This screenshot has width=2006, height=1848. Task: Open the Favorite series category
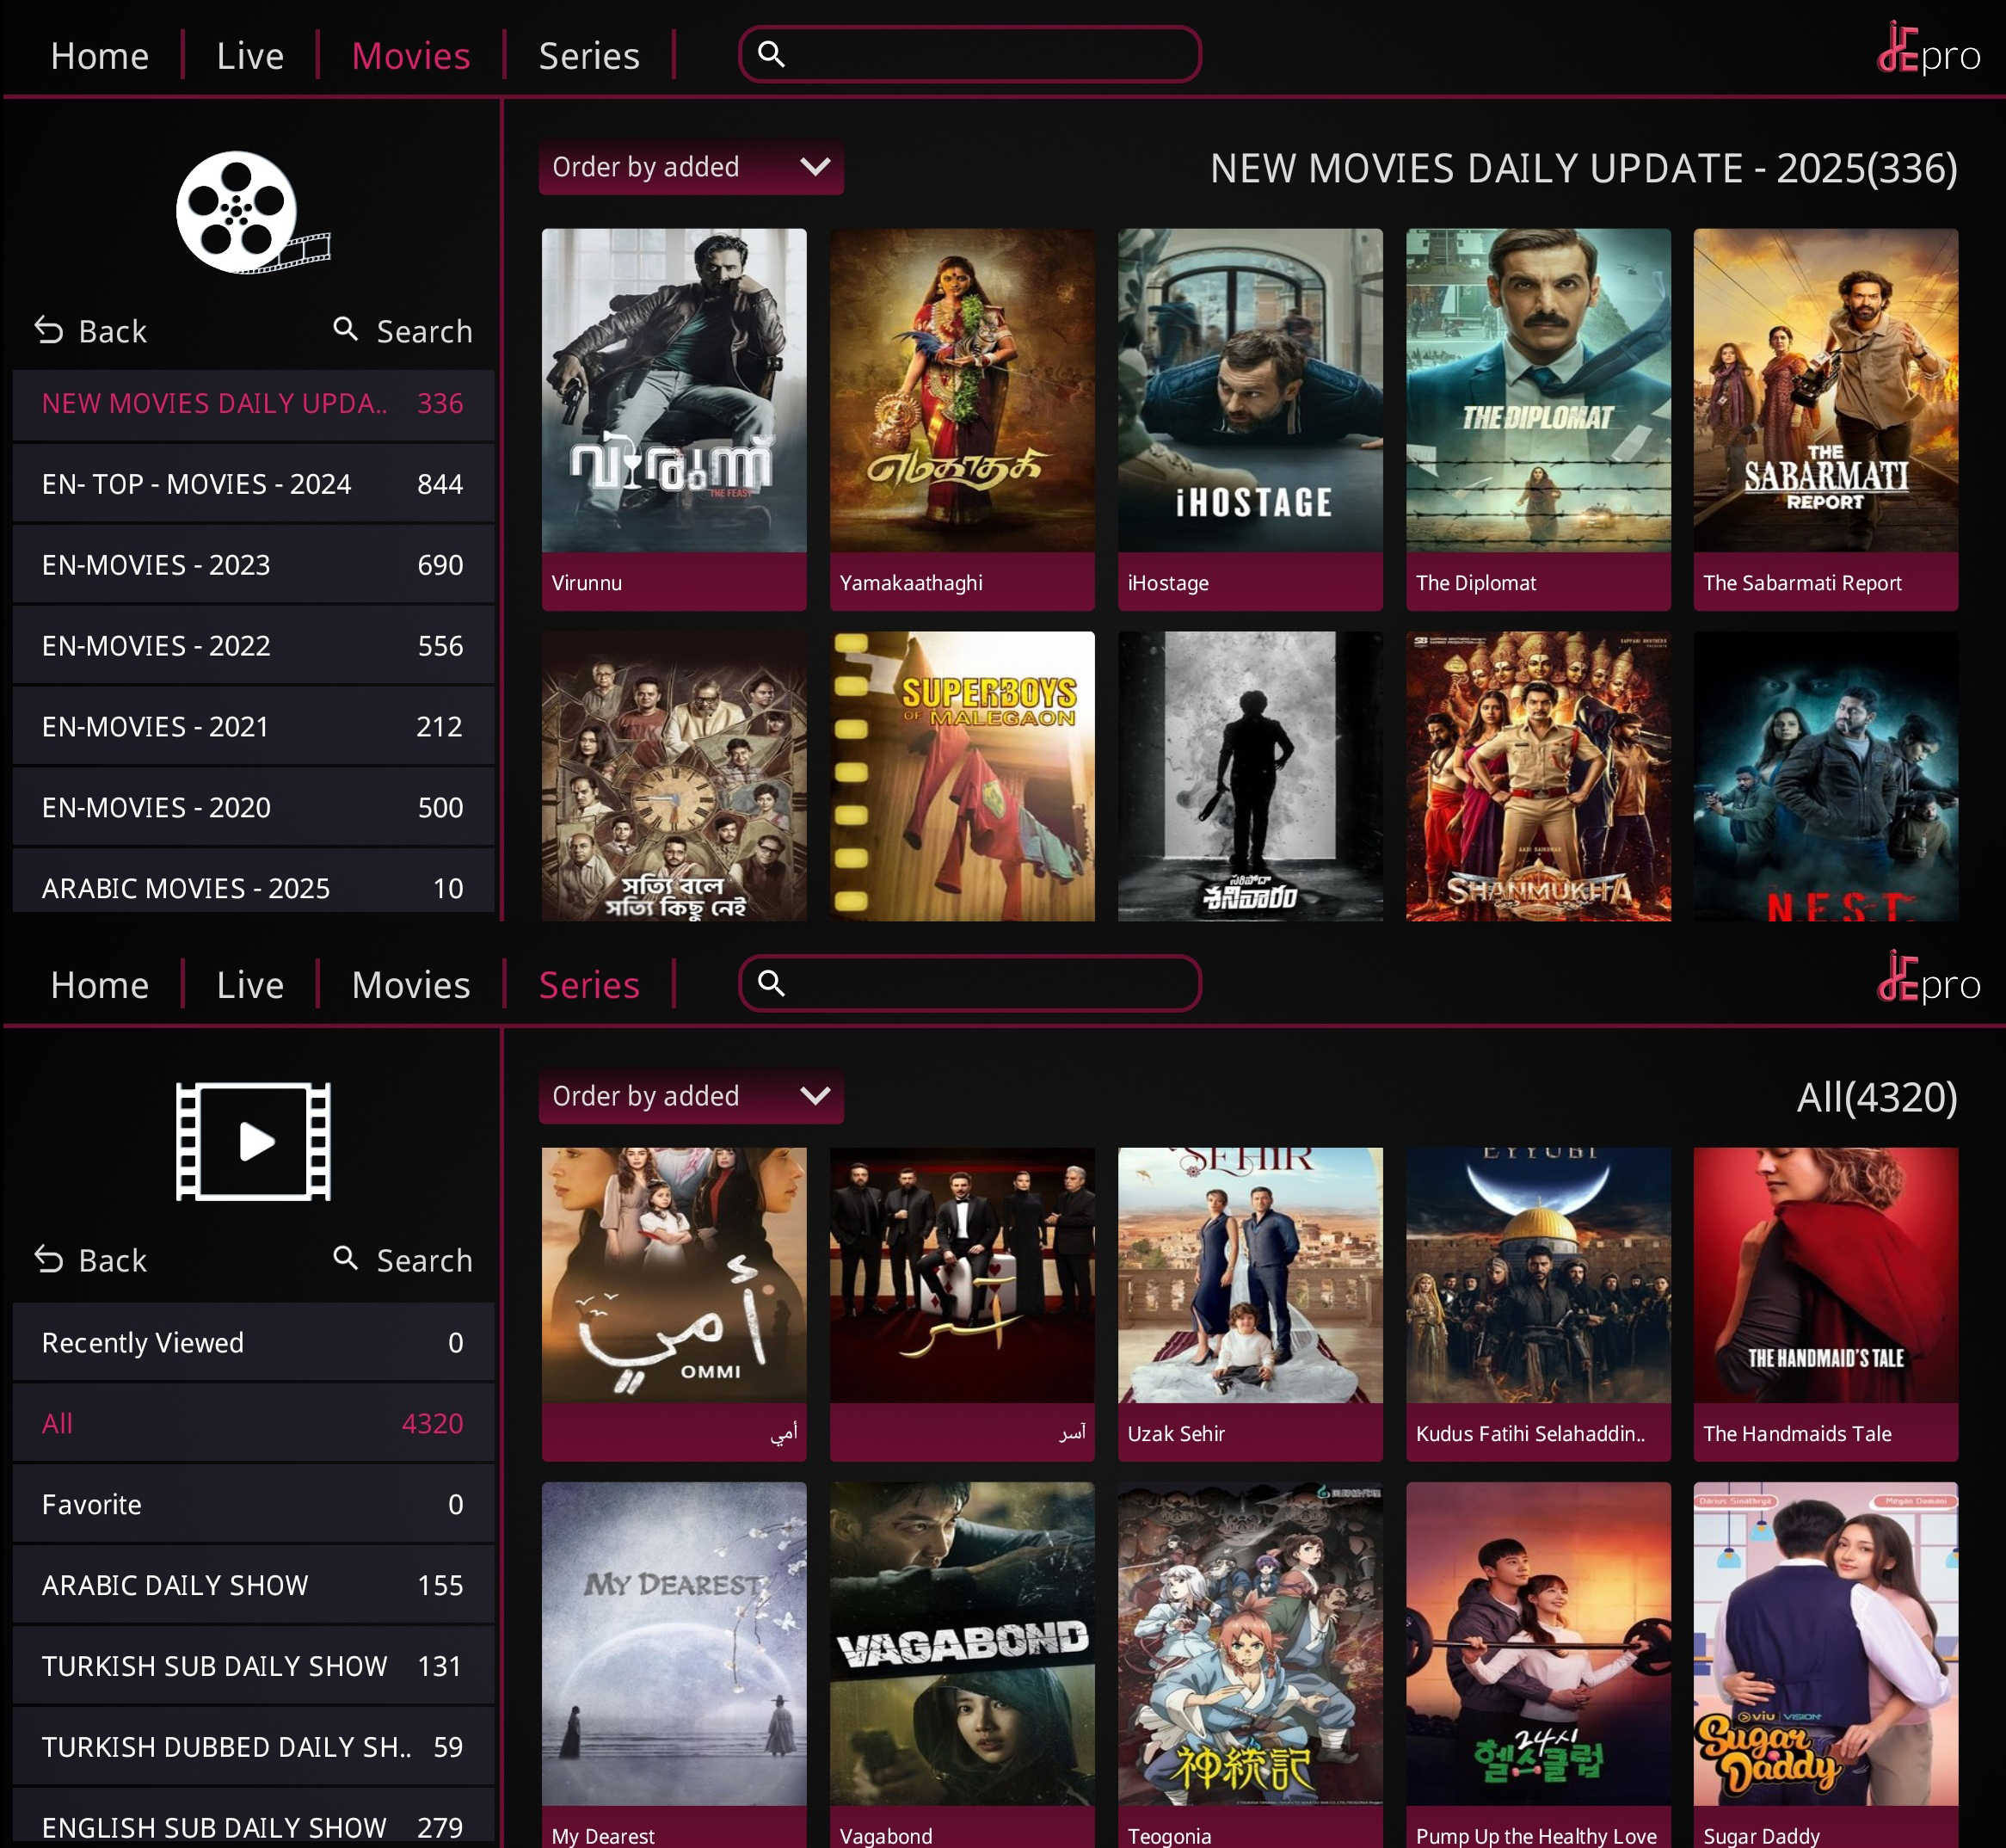pyautogui.click(x=253, y=1505)
